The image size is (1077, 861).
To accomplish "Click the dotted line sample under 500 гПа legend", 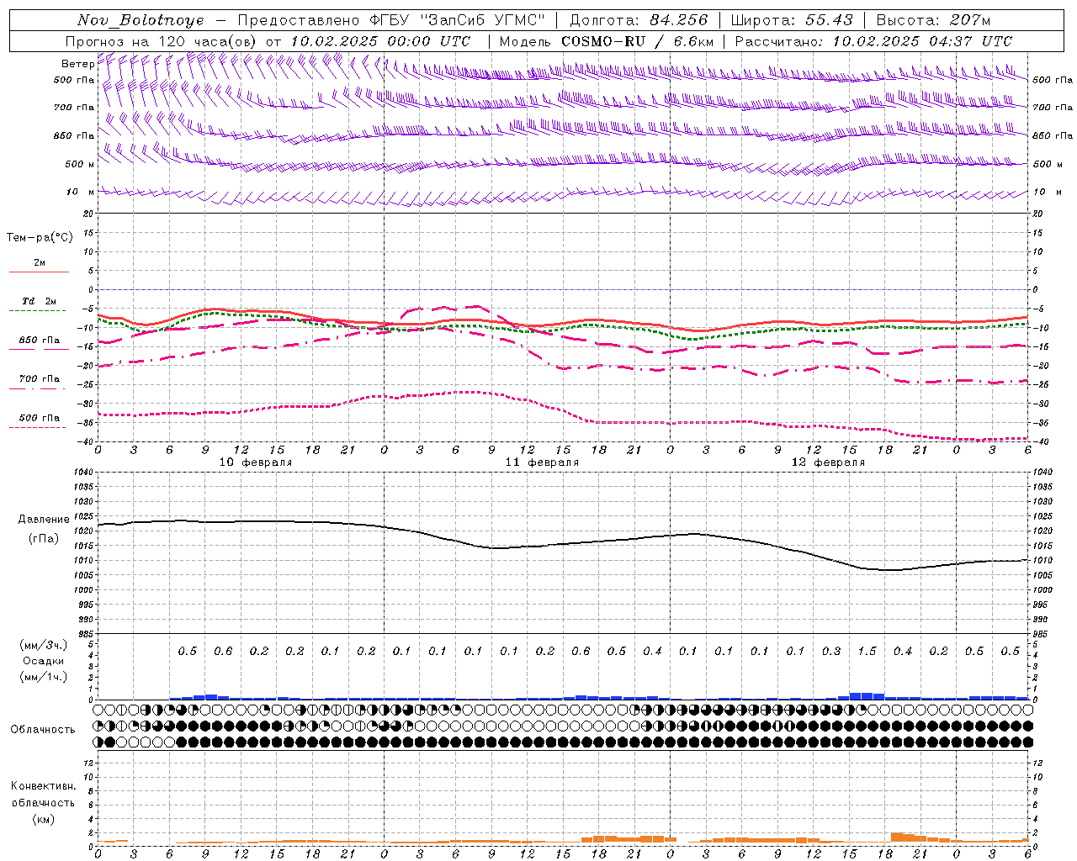I will 37,427.
